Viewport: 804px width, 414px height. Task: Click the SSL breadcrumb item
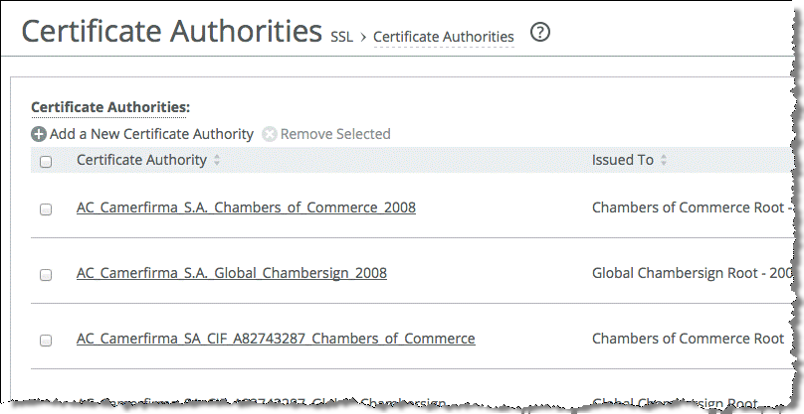(341, 37)
